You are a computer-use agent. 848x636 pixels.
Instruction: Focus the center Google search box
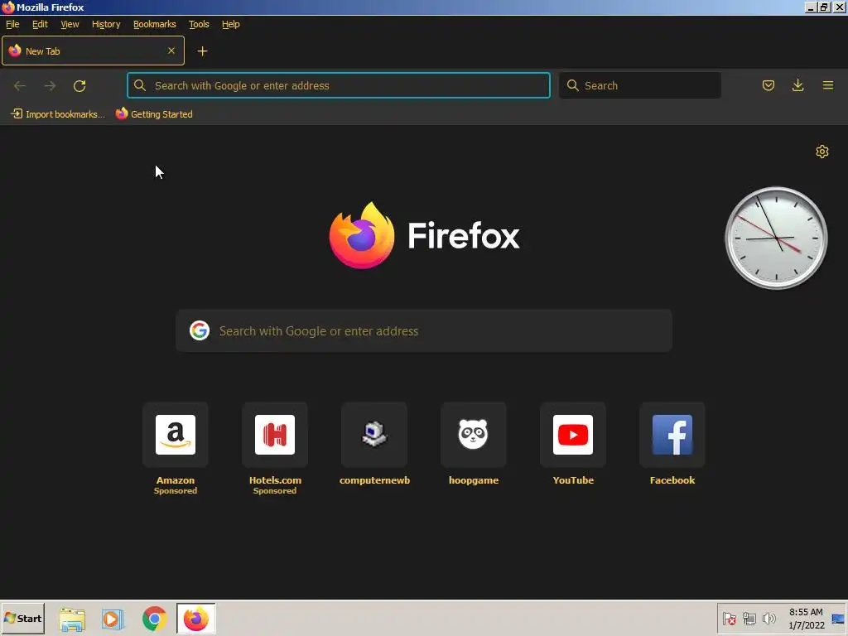tap(424, 331)
